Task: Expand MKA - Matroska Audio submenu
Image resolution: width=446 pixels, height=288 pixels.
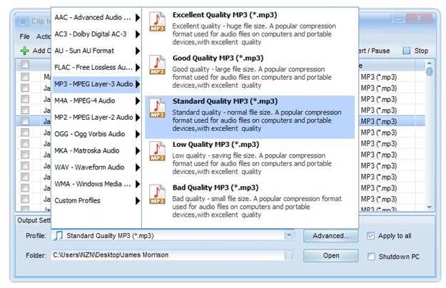Action: tap(97, 150)
